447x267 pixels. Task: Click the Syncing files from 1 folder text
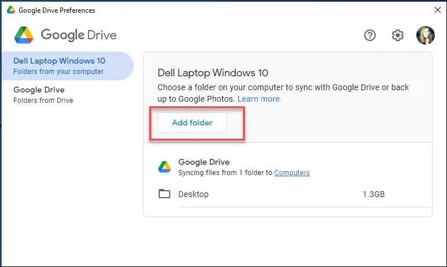pos(225,172)
